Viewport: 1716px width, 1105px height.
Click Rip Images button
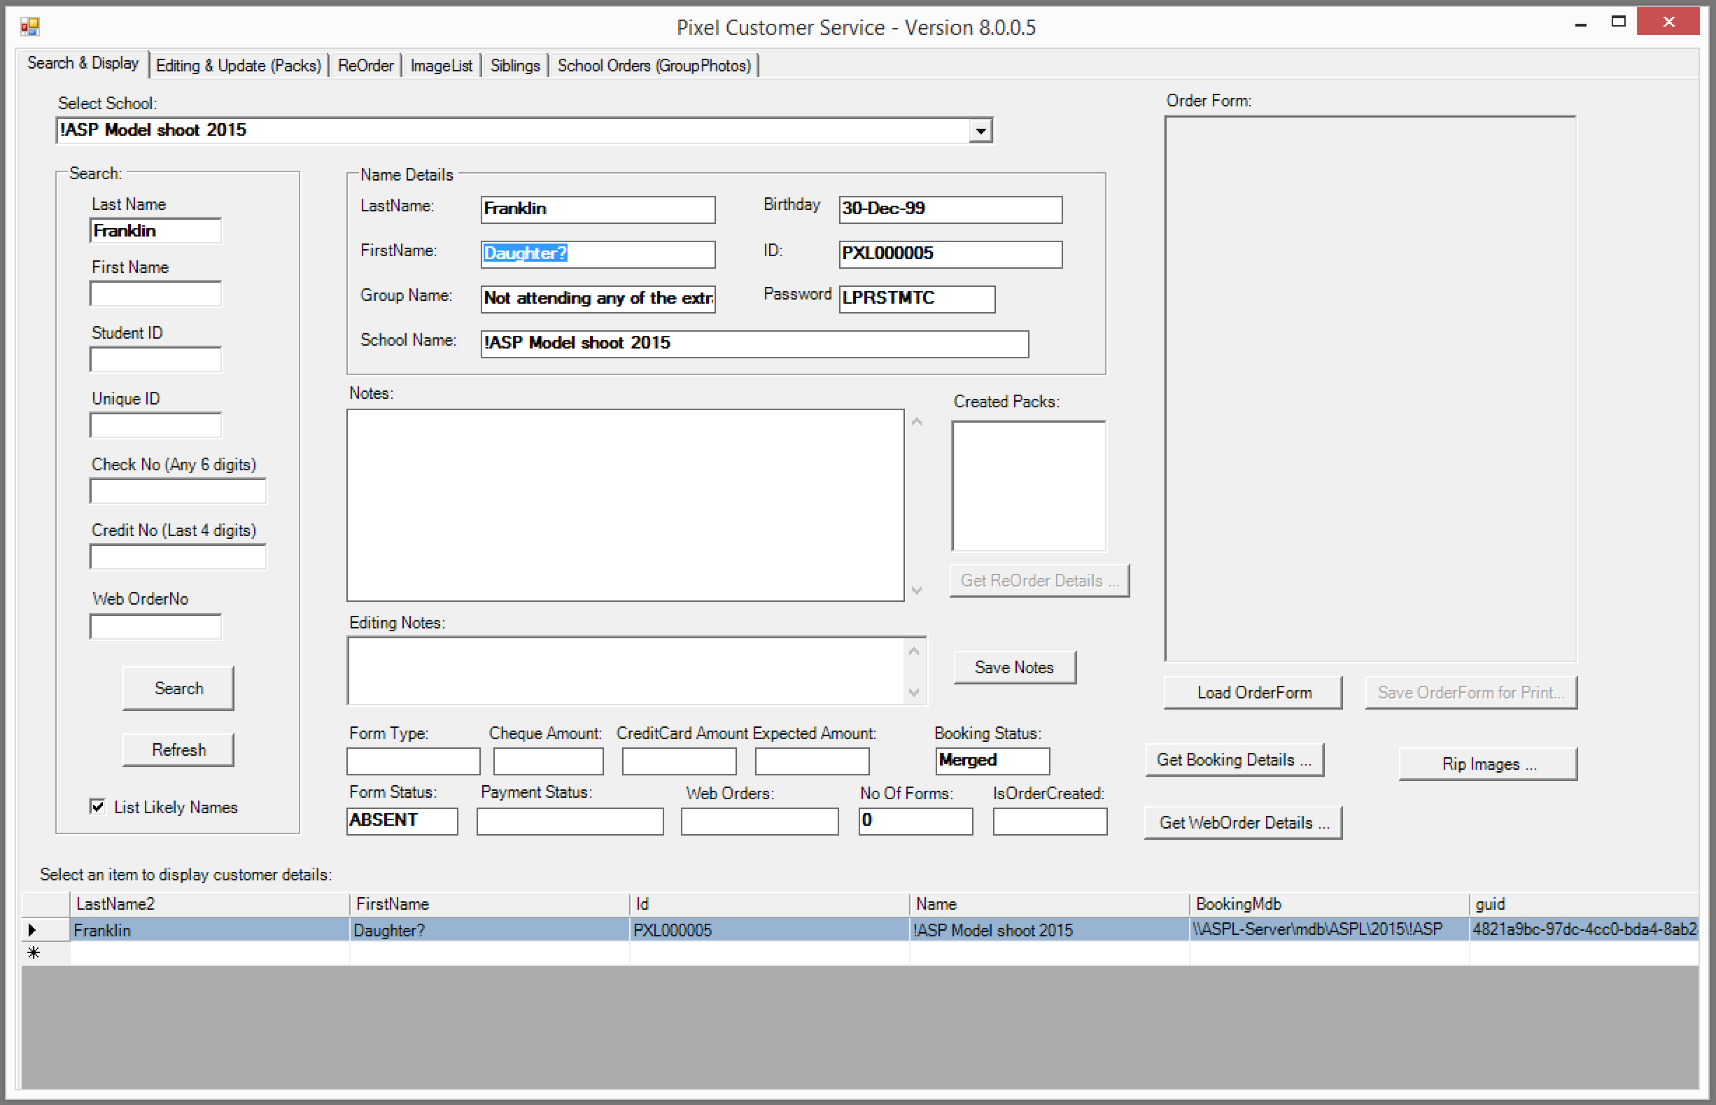point(1487,764)
